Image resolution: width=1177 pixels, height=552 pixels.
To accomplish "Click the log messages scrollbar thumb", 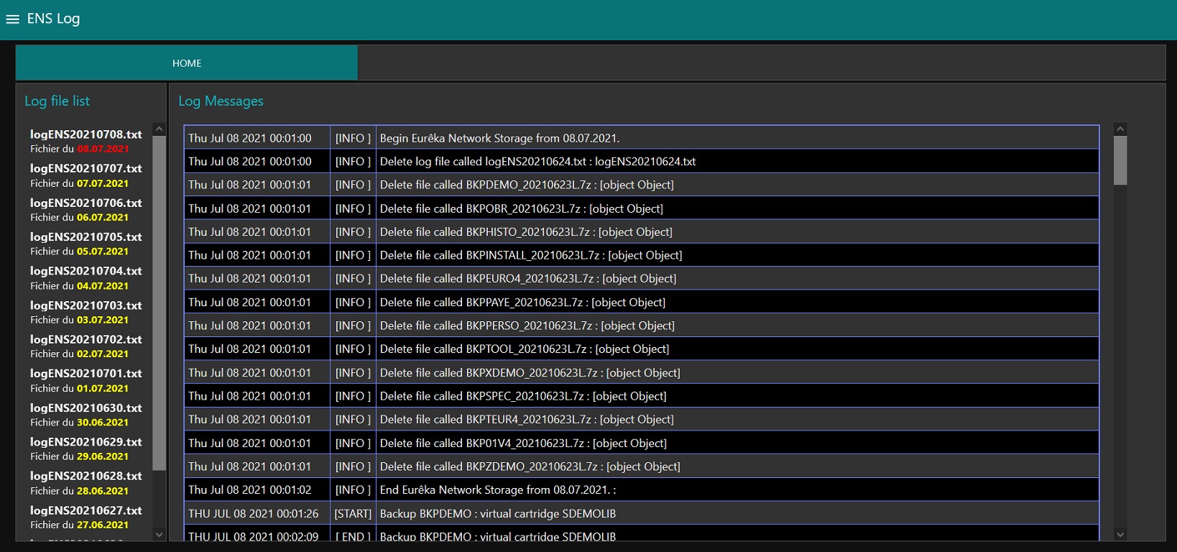I will point(1120,160).
